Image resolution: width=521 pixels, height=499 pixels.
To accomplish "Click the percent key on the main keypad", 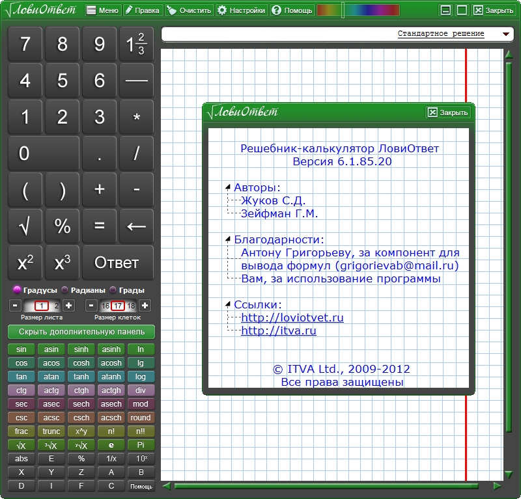I will click(x=62, y=226).
